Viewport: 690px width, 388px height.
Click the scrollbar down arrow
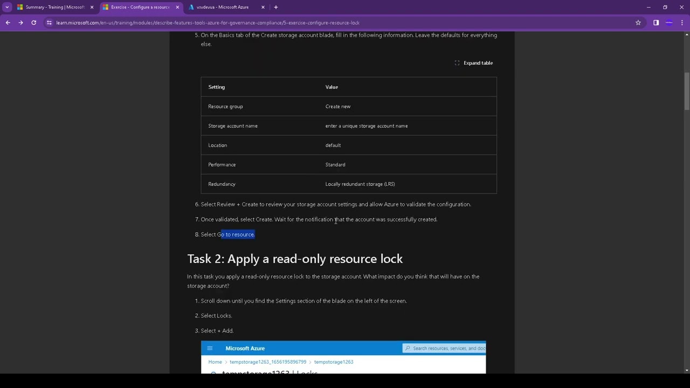pyautogui.click(x=687, y=370)
